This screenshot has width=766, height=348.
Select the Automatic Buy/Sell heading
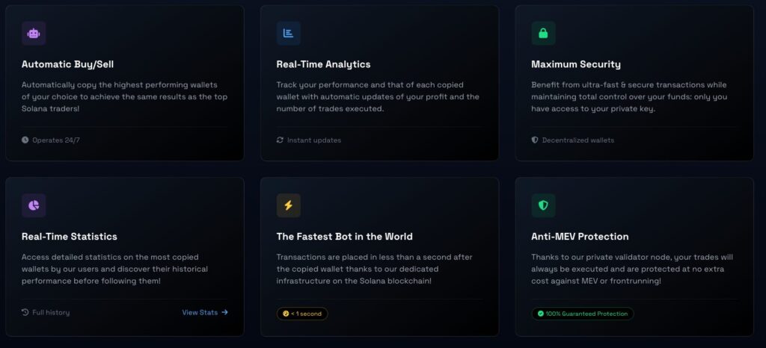tap(67, 64)
